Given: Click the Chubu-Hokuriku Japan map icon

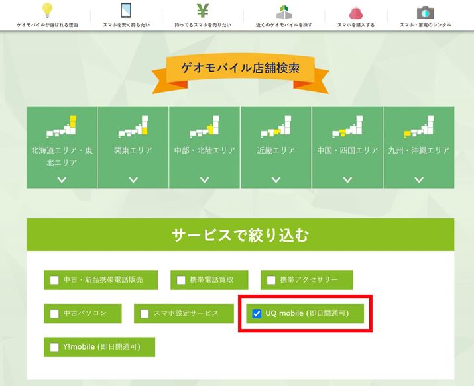Looking at the screenshot, I should [204, 126].
